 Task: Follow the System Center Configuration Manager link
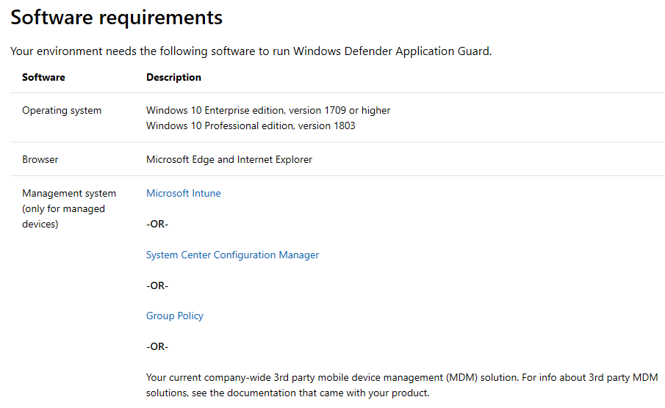(x=232, y=255)
